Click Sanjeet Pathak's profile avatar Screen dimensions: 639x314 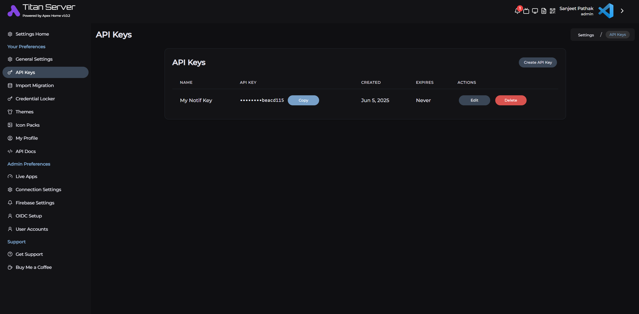606,11
